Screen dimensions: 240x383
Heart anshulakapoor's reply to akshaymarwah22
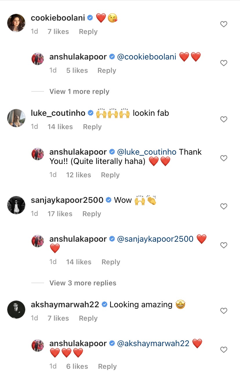[x=223, y=350]
